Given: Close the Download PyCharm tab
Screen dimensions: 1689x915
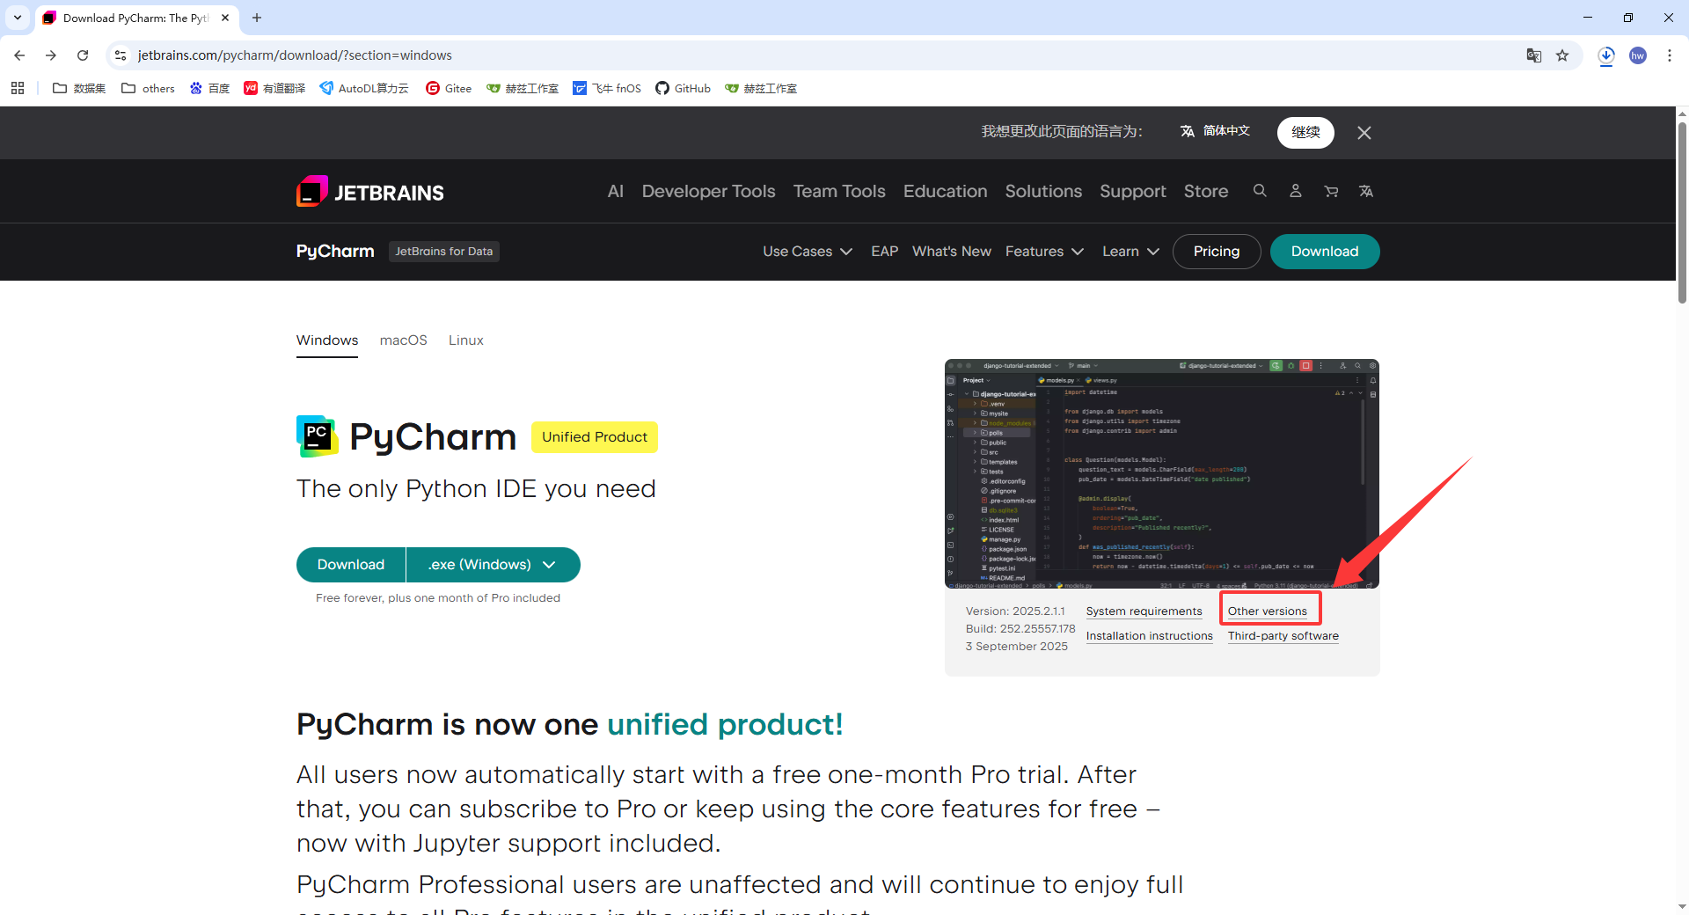Looking at the screenshot, I should click(225, 18).
